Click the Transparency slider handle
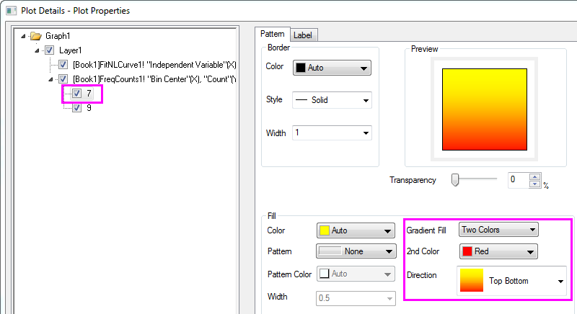Screen dimensions: 577x314 (x=455, y=180)
